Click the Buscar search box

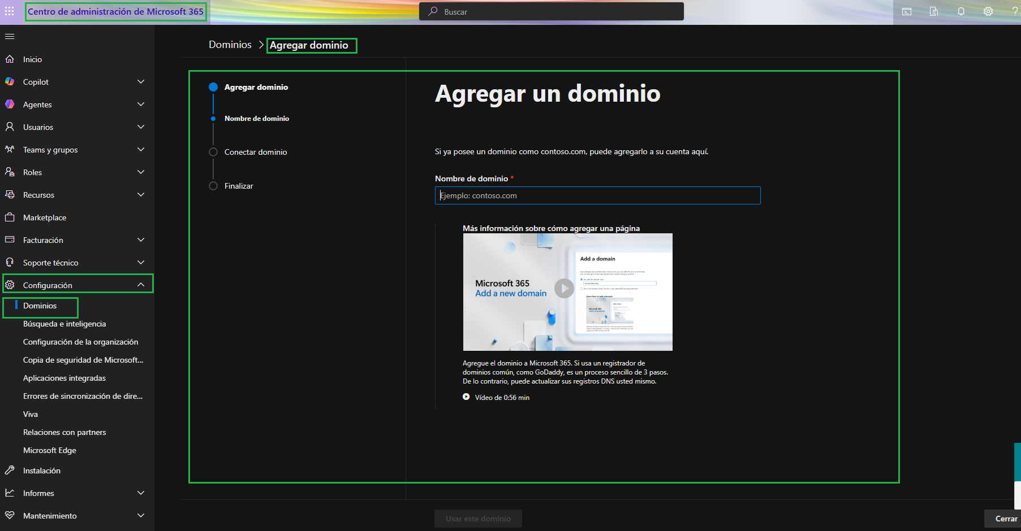click(x=552, y=11)
